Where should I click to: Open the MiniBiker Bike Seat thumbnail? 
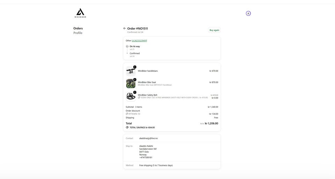(x=131, y=84)
